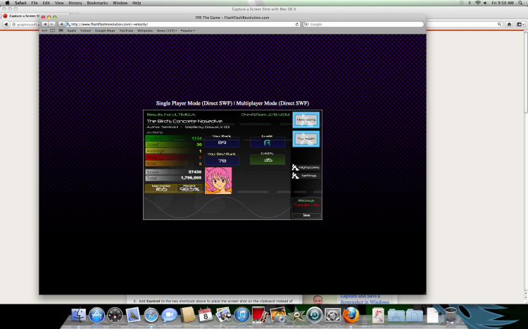528x329 pixels.
Task: Click Safari forward arrow in front window
Action: (x=52, y=24)
